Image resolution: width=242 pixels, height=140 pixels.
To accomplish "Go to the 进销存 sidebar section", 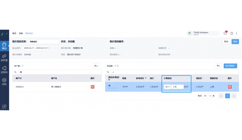I will (4, 69).
